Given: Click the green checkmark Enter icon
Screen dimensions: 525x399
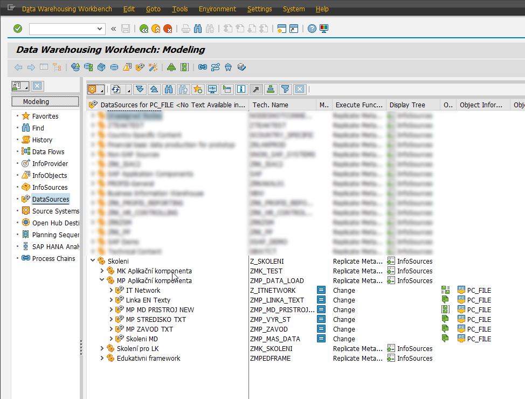Looking at the screenshot, I should click(18, 29).
